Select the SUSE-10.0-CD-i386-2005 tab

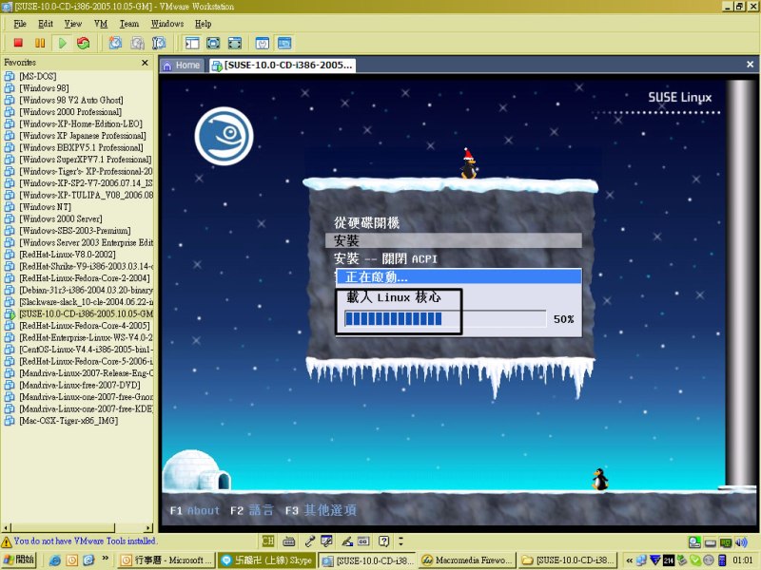click(x=283, y=65)
